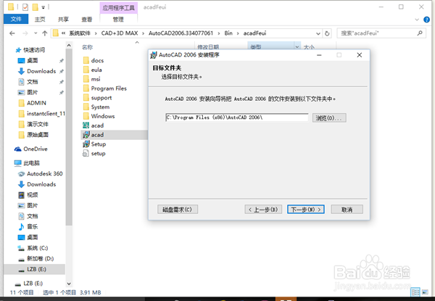Image resolution: width=435 pixels, height=301 pixels.
Task: Open System (C:) drive
Action: click(33, 248)
